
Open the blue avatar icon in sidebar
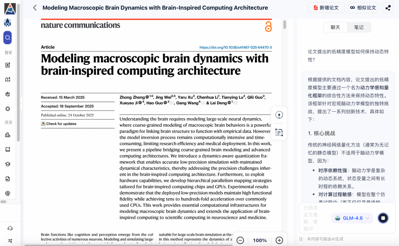click(x=8, y=23)
